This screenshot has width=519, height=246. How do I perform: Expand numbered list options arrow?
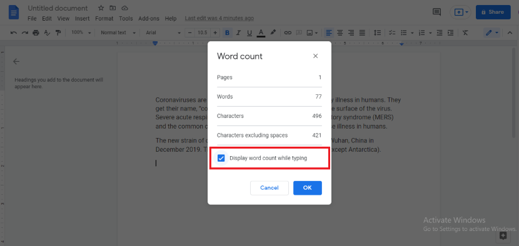click(430, 32)
